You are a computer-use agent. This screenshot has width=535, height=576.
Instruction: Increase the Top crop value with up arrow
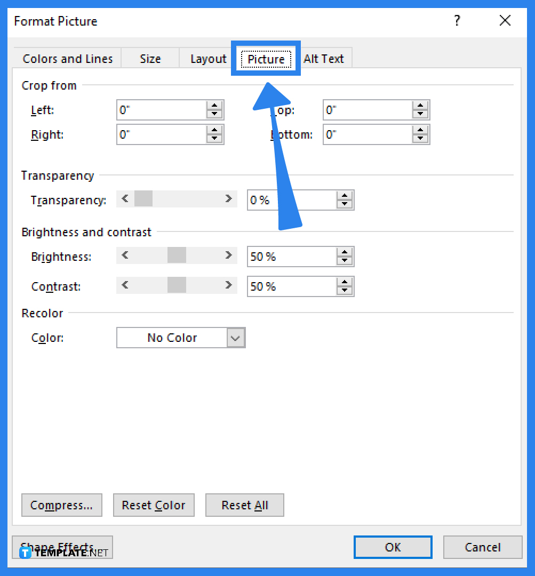pyautogui.click(x=421, y=106)
